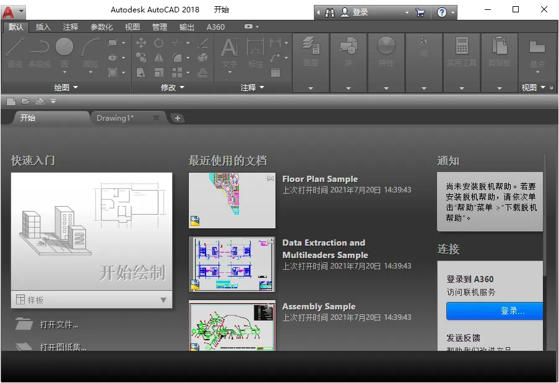Image resolution: width=559 pixels, height=383 pixels.
Task: Click the 登录 sign-in button for A360
Action: (493, 311)
